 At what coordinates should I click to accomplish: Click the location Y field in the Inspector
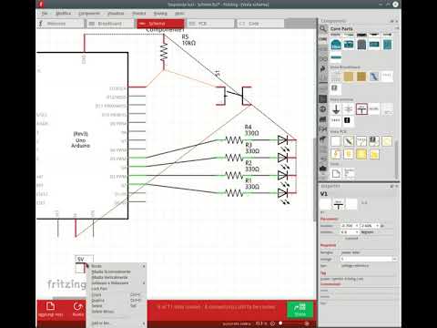tap(370, 226)
